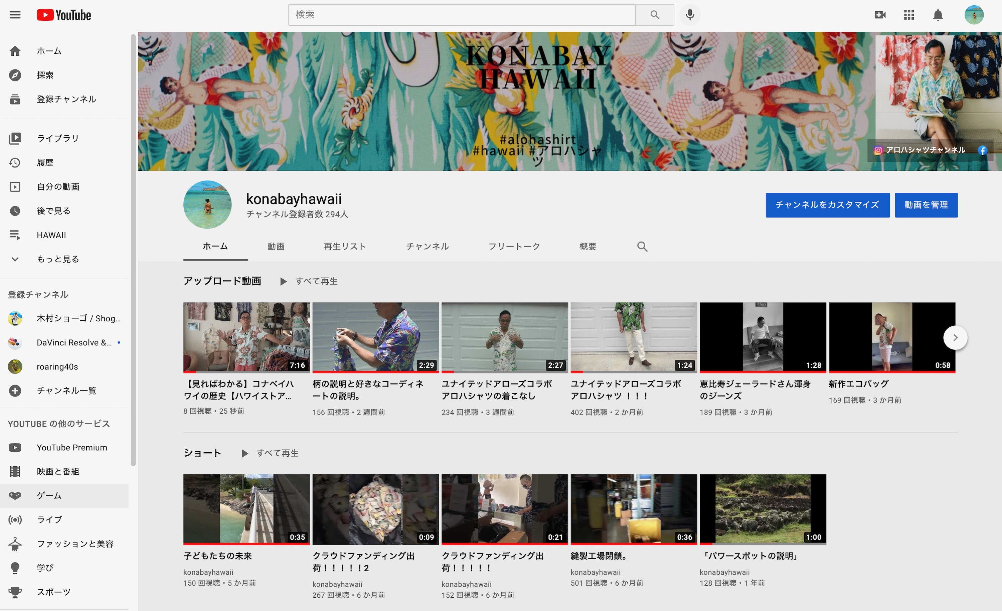
Task: Open the Facebook icon on the channel banner
Action: (983, 151)
